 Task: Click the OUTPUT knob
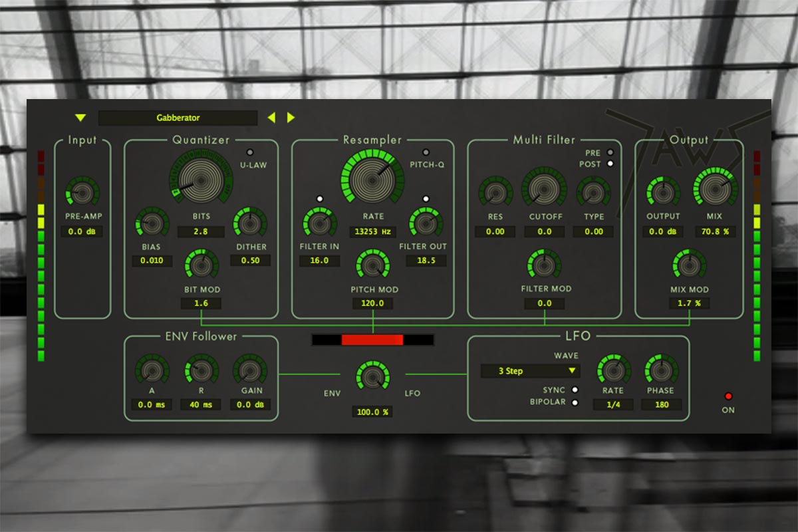[x=662, y=193]
